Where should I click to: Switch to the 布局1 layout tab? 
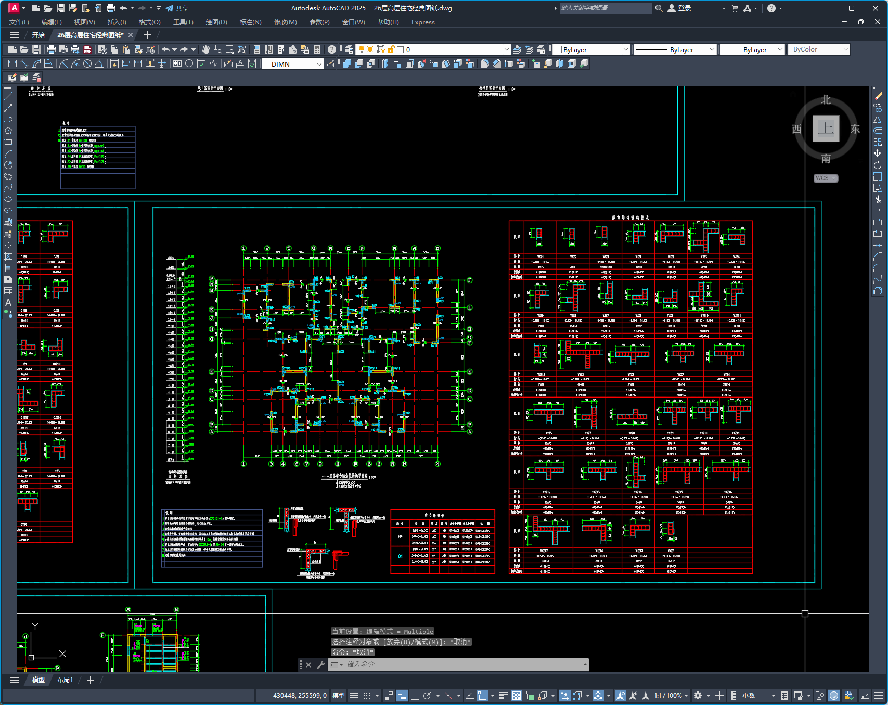click(65, 680)
